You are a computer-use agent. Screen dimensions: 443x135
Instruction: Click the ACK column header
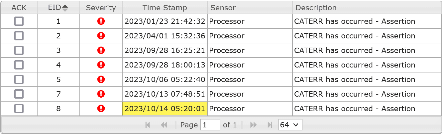19,8
